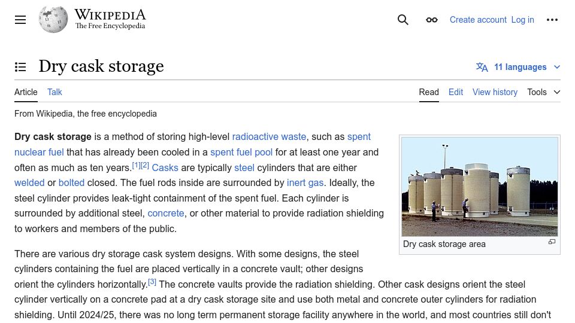Switch to the Article tab
The height and width of the screenshot is (323, 575).
click(x=26, y=92)
